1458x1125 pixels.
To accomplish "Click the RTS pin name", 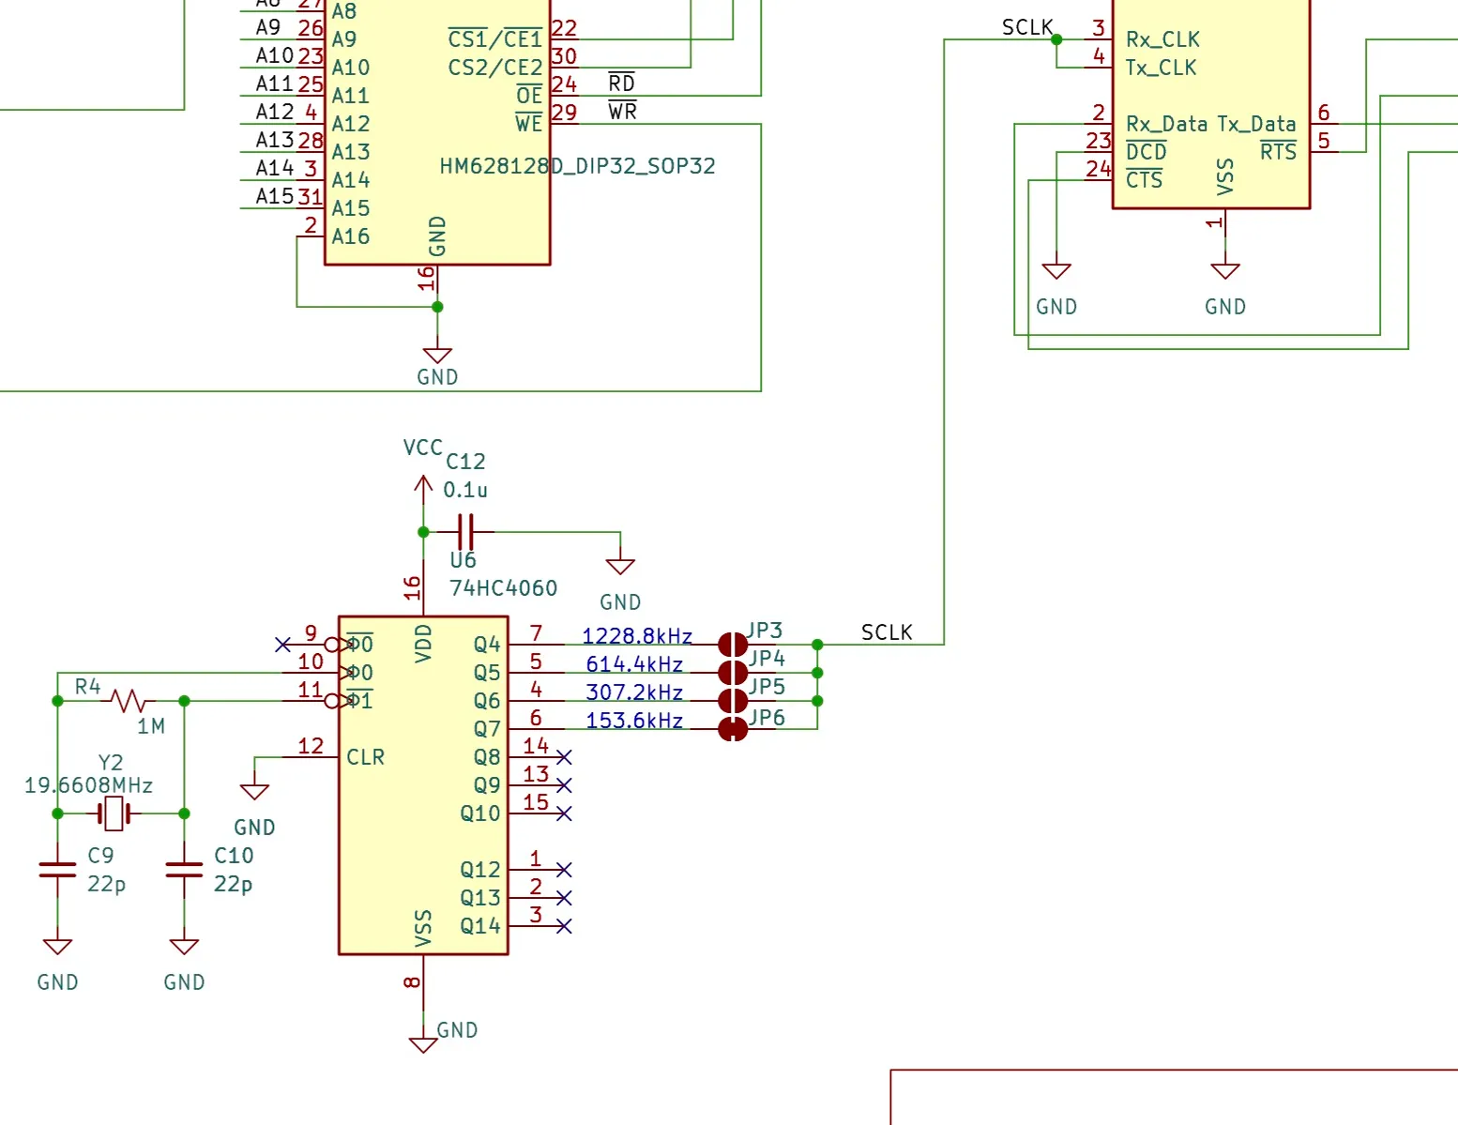I will 1278,151.
